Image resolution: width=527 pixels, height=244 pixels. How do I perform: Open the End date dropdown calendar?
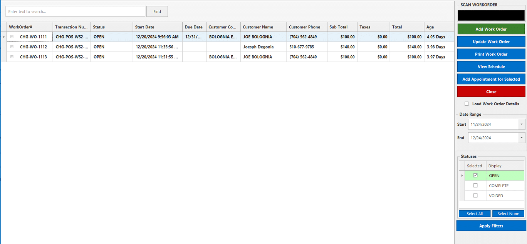point(522,138)
